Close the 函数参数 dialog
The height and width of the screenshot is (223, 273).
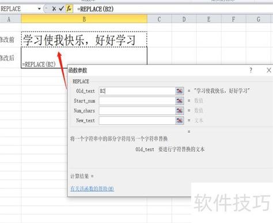click(269, 70)
